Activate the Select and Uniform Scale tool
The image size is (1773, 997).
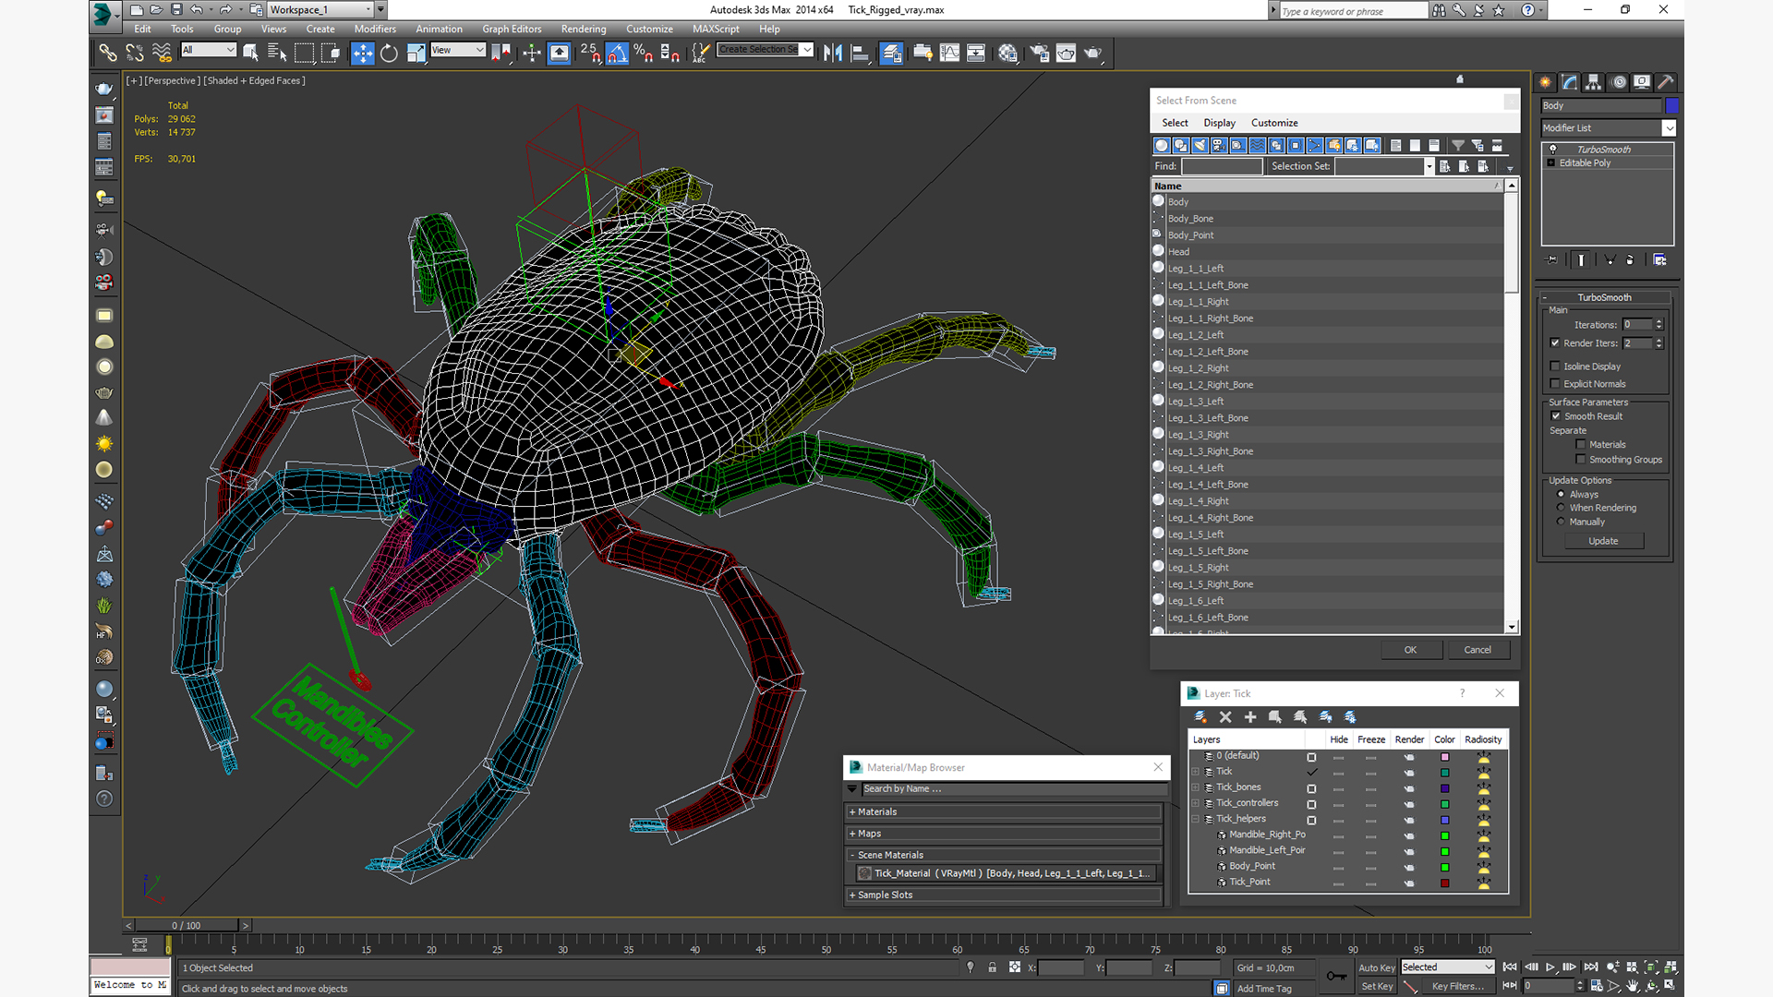[x=416, y=54]
